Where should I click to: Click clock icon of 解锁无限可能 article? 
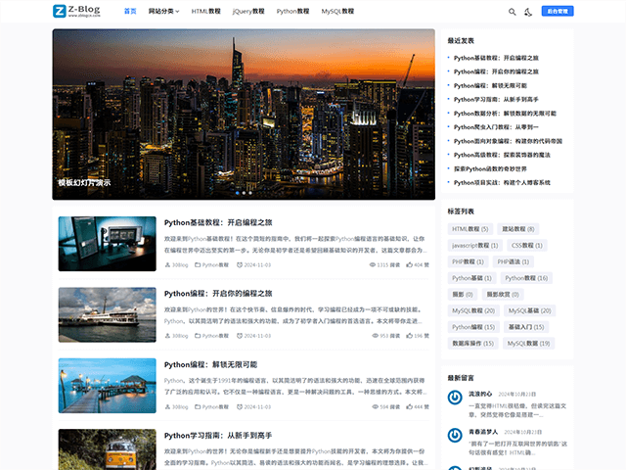coord(240,407)
